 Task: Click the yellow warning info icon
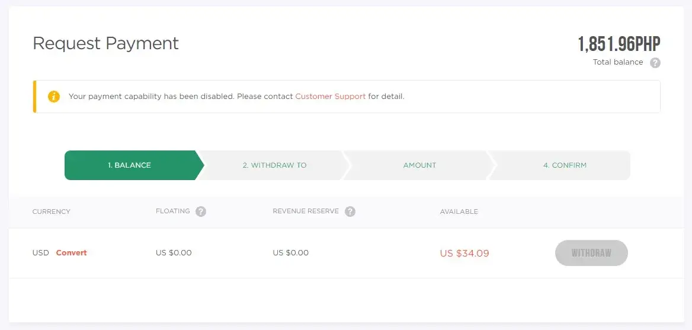tap(54, 97)
